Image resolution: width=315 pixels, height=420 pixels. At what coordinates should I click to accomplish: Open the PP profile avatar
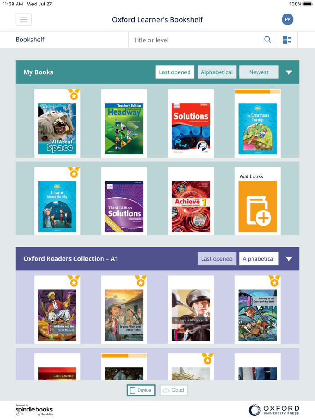coord(288,19)
